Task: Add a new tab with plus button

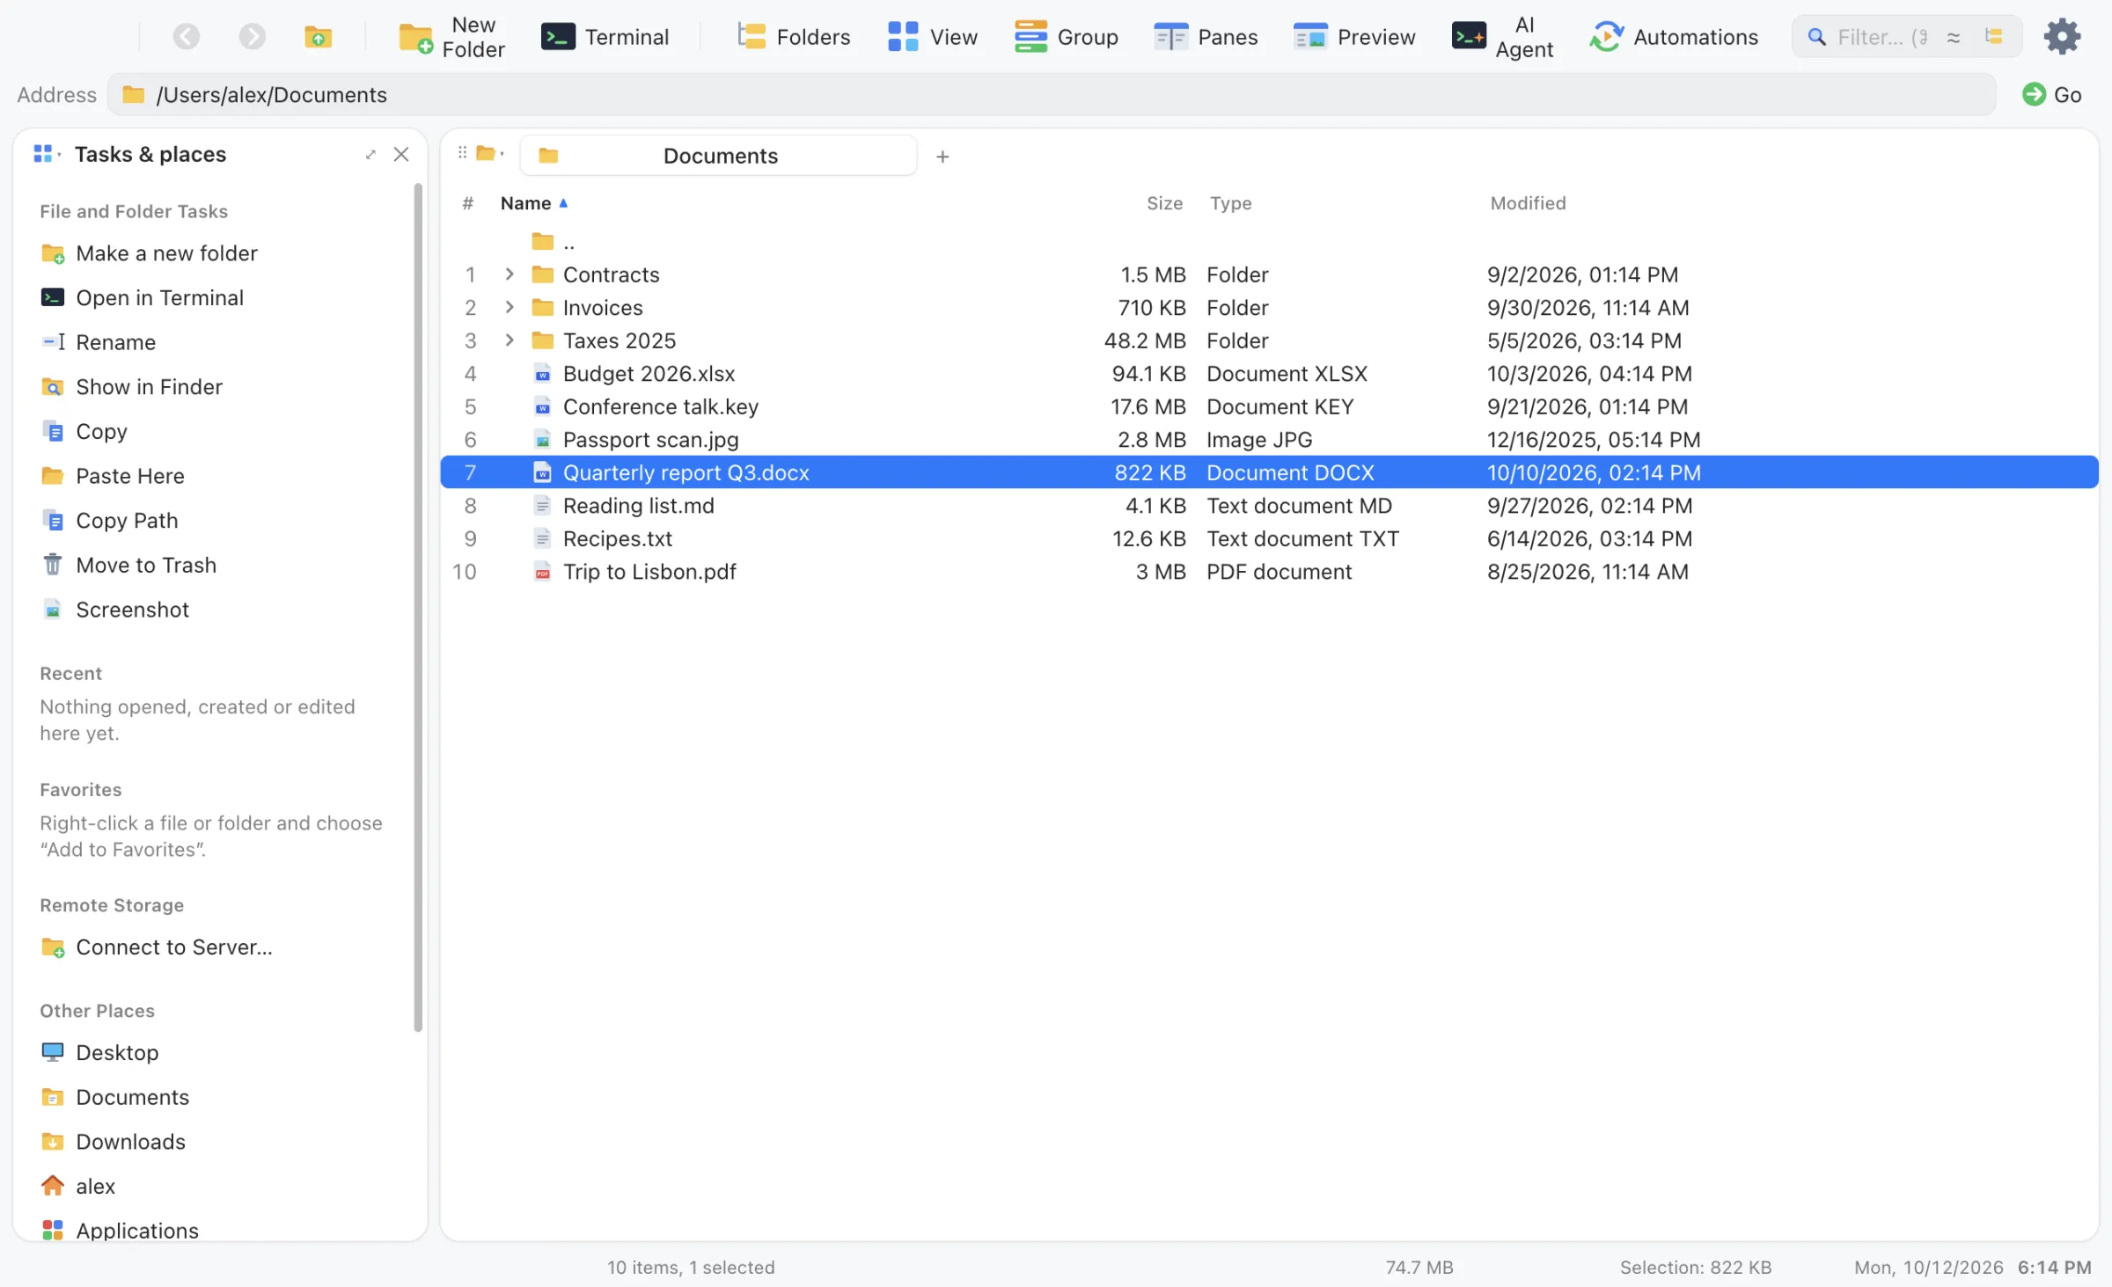Action: click(942, 157)
